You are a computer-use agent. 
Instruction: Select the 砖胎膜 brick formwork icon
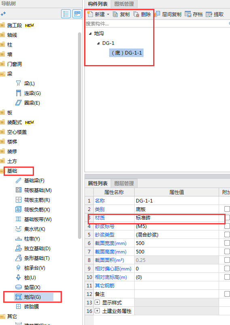(19, 306)
